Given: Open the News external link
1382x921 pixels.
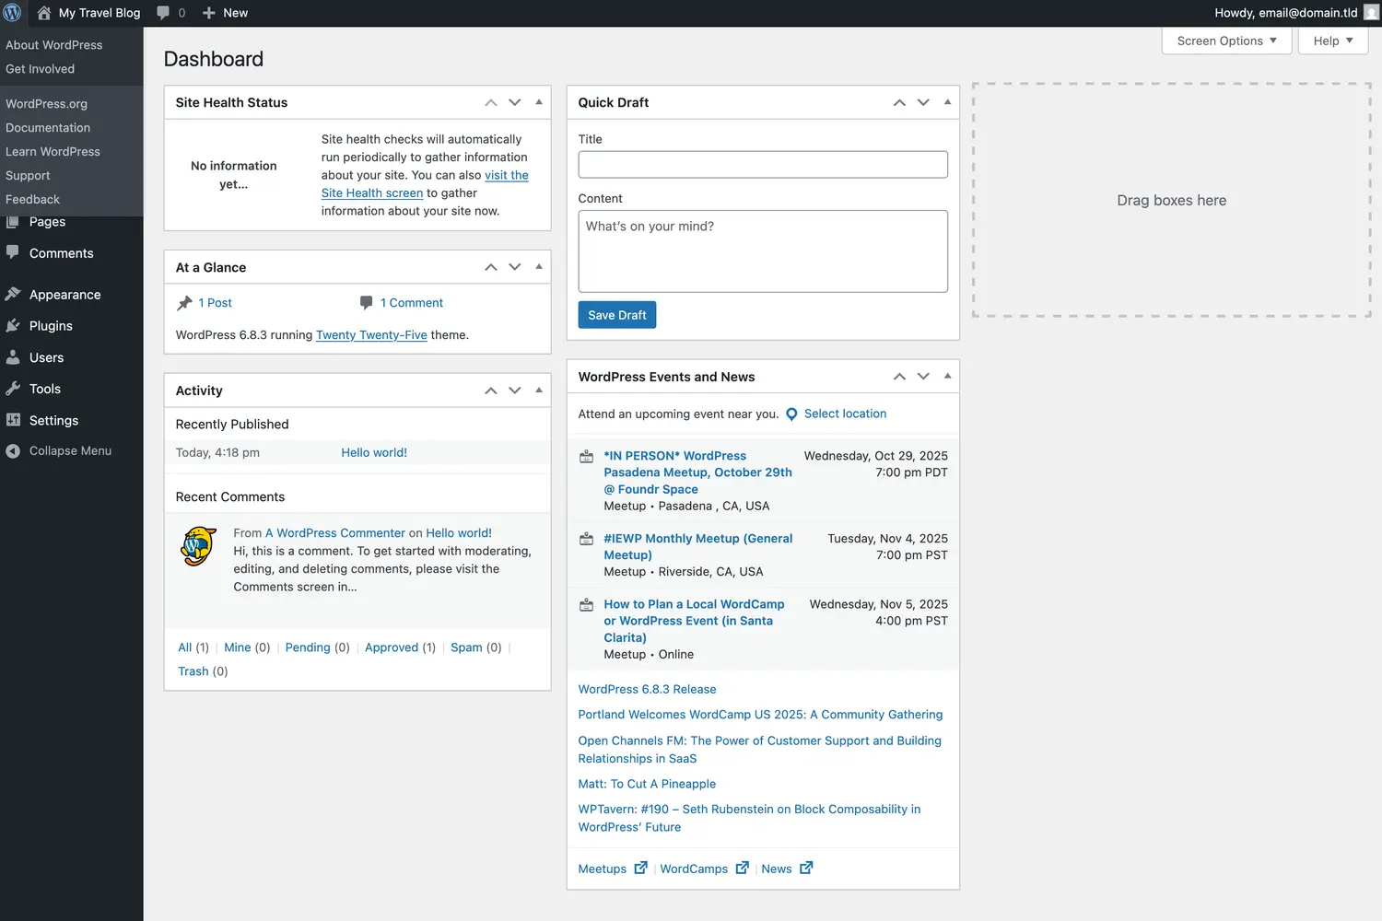Looking at the screenshot, I should coord(787,869).
